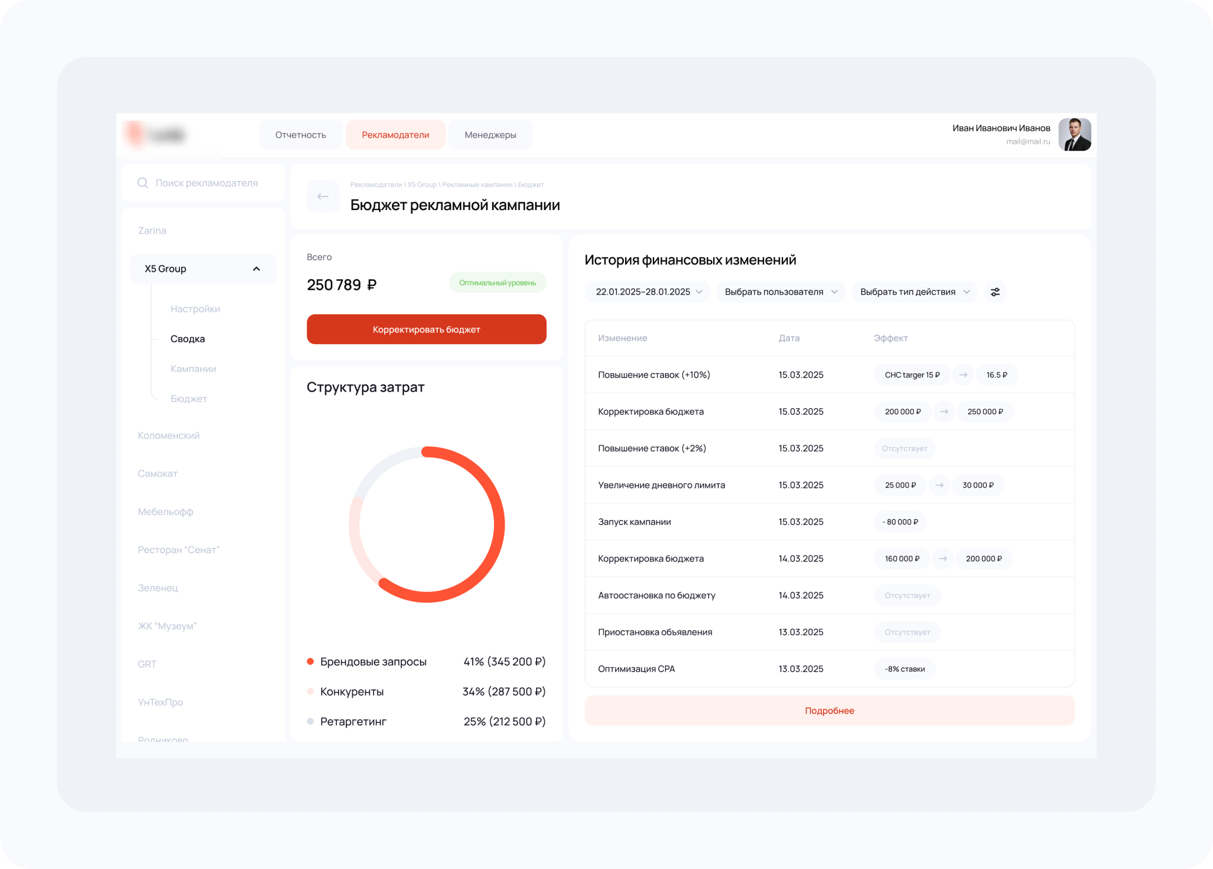This screenshot has height=869, width=1213.
Task: Switch to the Отчетность tab
Action: [x=301, y=134]
